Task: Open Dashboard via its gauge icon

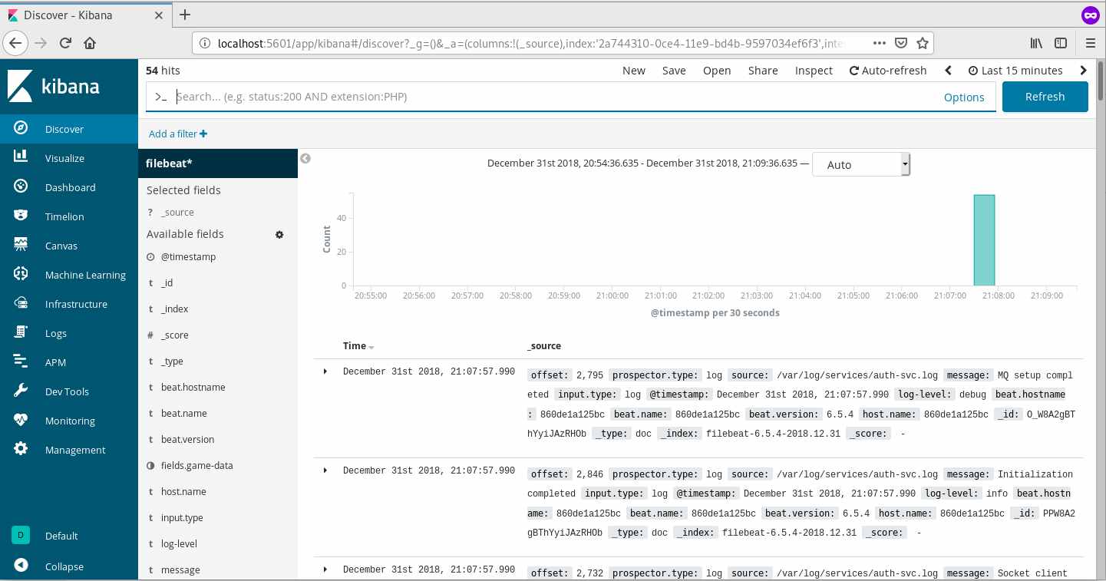Action: pos(21,187)
